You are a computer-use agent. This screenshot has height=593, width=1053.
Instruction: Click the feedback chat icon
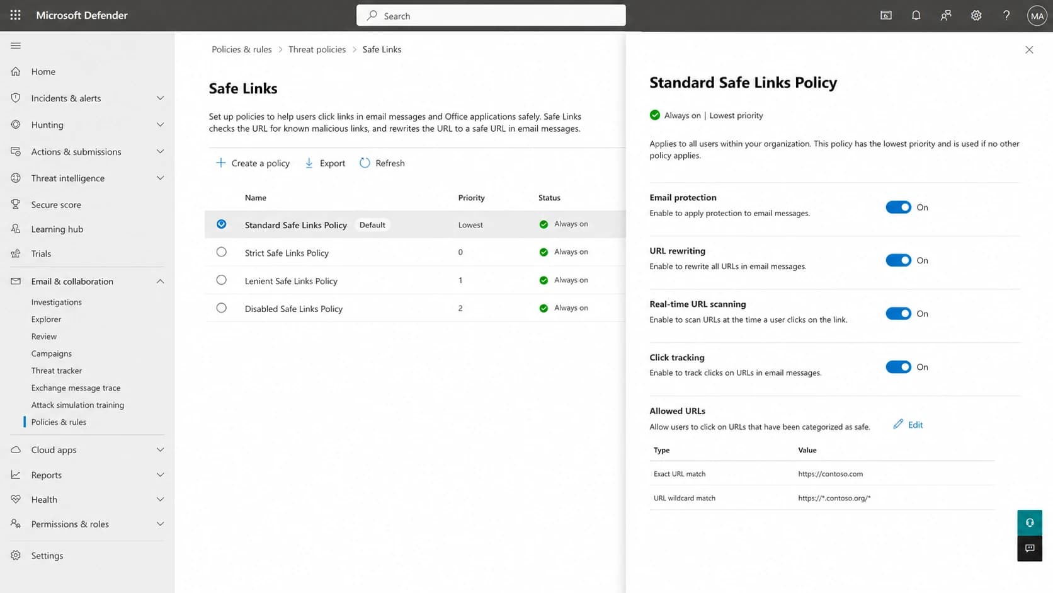(x=1030, y=548)
